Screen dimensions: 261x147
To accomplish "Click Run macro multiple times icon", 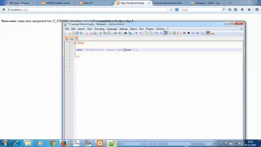I will click(197, 33).
